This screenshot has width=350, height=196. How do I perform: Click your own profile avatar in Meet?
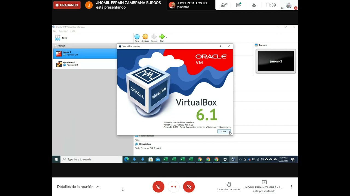pos(289,5)
